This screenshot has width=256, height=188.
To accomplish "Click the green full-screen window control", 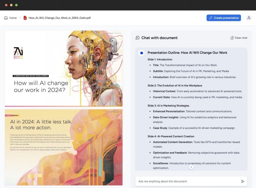I will point(16,5).
